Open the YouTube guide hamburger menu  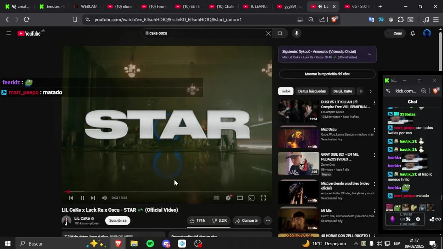(x=9, y=33)
